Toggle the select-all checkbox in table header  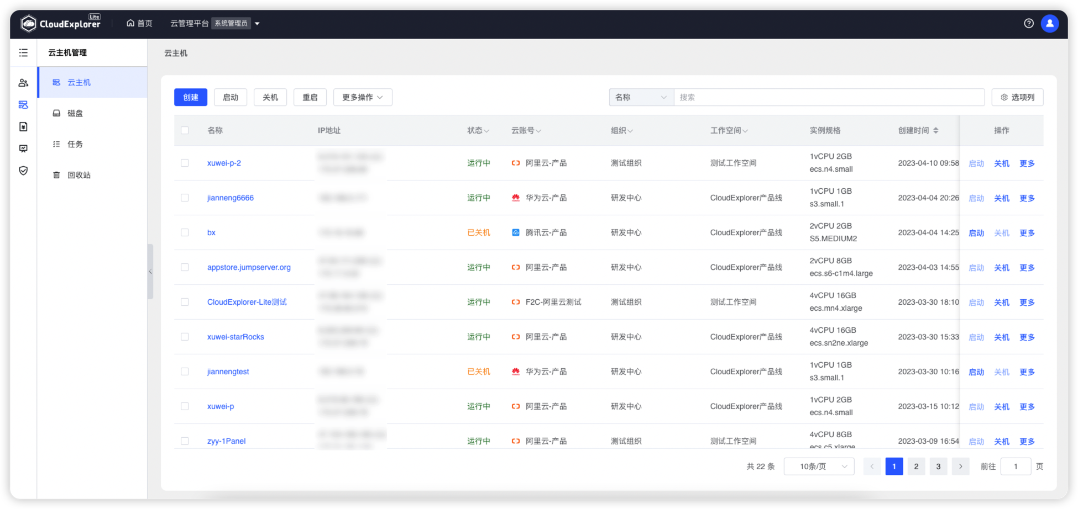click(x=185, y=130)
